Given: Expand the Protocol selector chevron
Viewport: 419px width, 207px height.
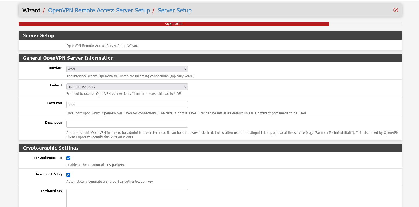Looking at the screenshot, I should click(x=185, y=87).
